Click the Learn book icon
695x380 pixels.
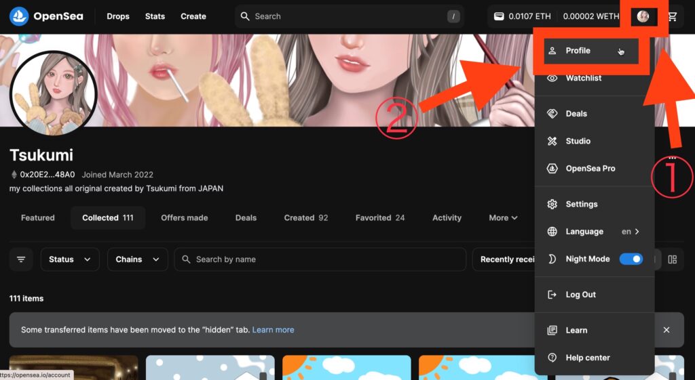(x=552, y=331)
